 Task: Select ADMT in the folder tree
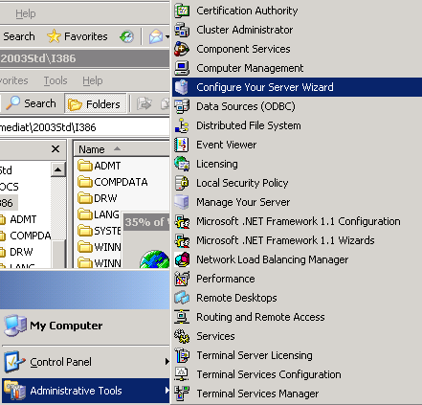[23, 219]
